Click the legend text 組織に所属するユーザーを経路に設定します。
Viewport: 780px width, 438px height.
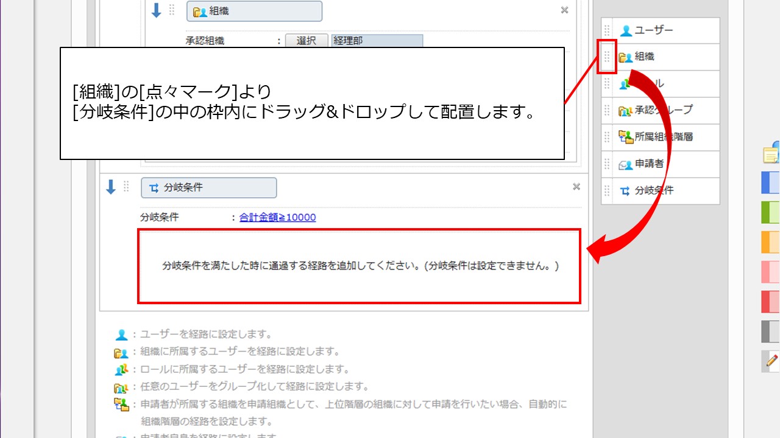pos(240,352)
